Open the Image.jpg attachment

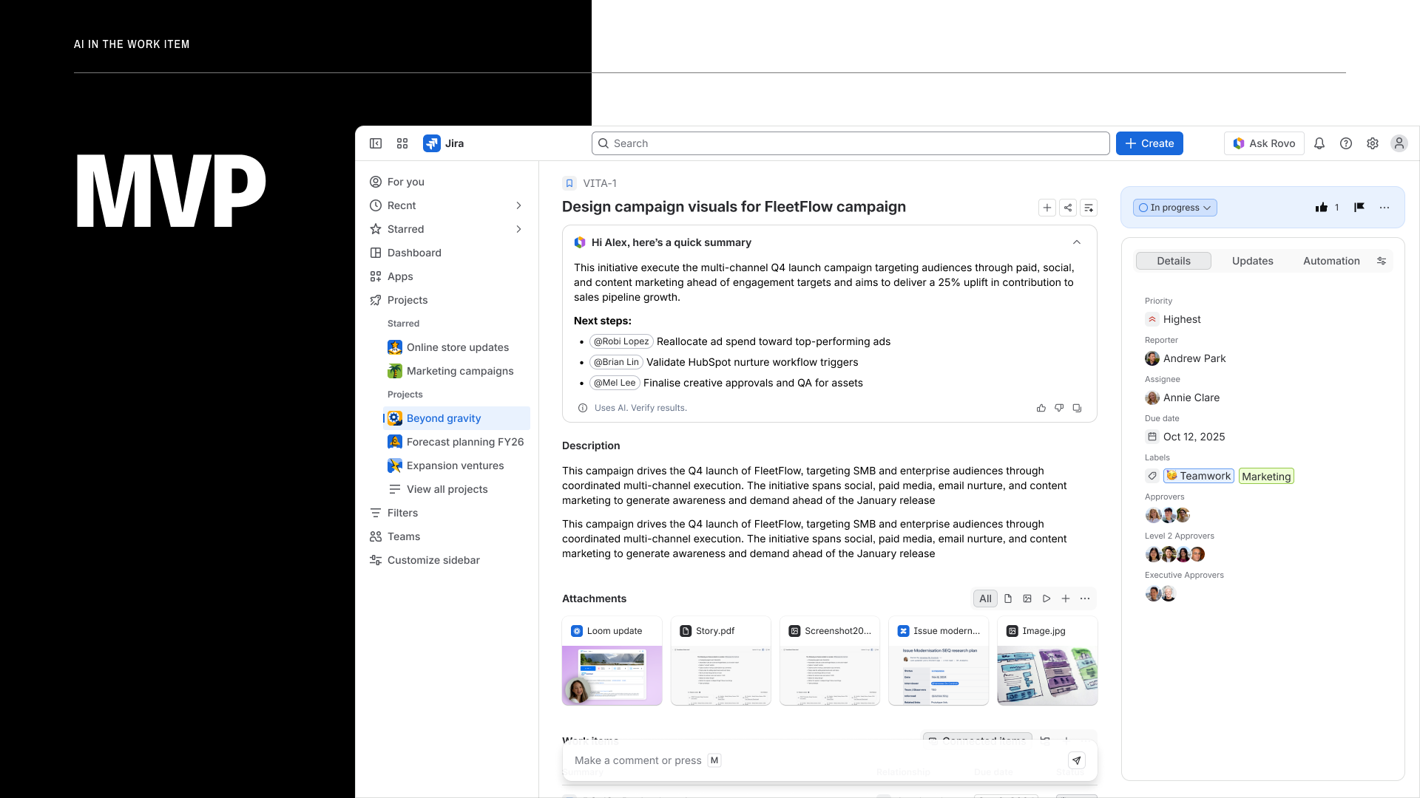click(x=1047, y=661)
